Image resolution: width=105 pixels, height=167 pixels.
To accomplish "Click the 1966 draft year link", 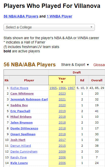I will [x=62, y=88].
